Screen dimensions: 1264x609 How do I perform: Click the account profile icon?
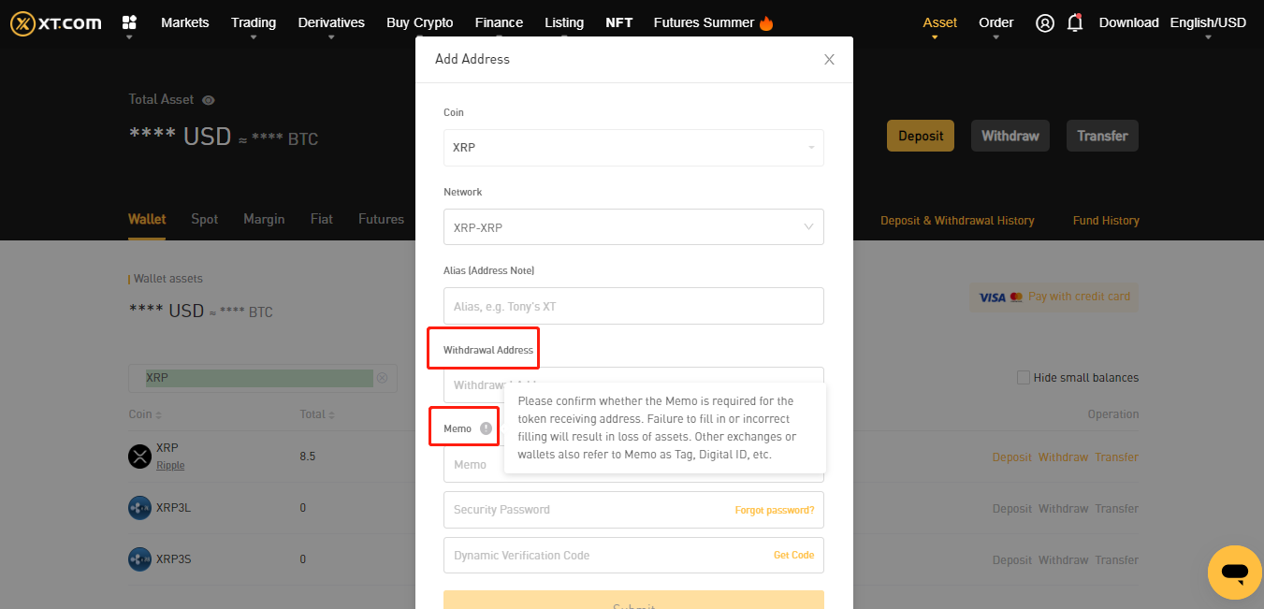[x=1045, y=22]
